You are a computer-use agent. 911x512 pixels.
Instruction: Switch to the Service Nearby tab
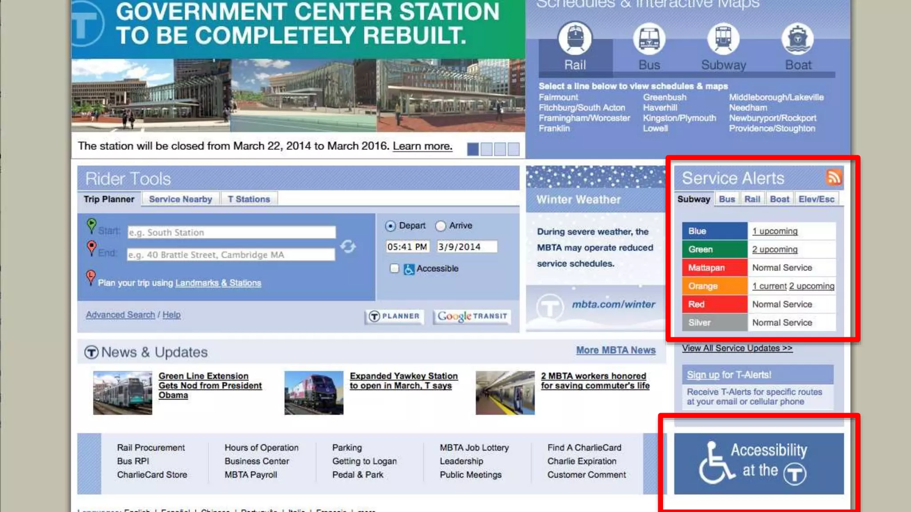(x=180, y=199)
